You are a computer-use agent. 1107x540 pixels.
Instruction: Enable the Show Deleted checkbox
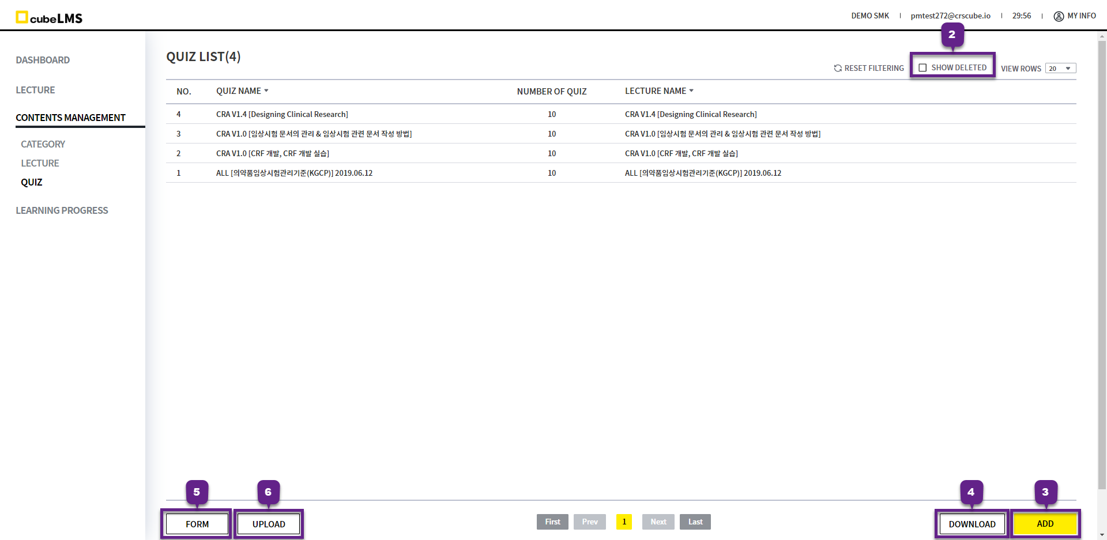tap(922, 67)
